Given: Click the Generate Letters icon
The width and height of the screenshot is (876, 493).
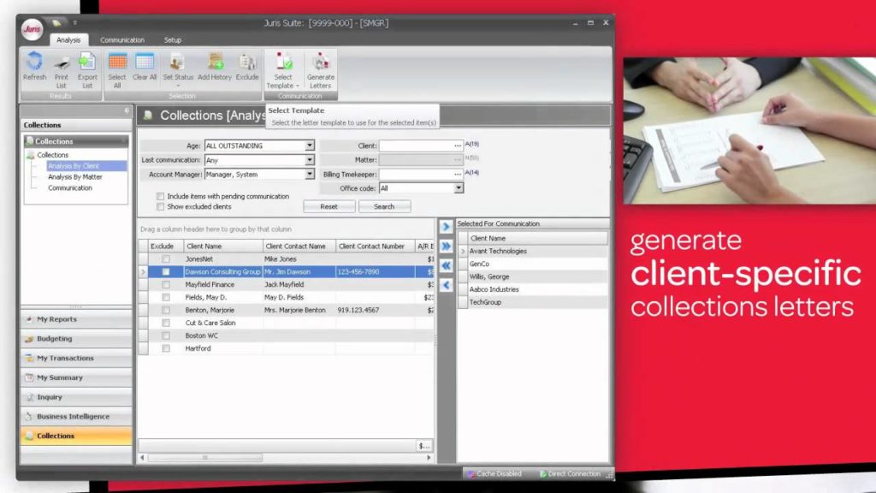Looking at the screenshot, I should (x=321, y=62).
